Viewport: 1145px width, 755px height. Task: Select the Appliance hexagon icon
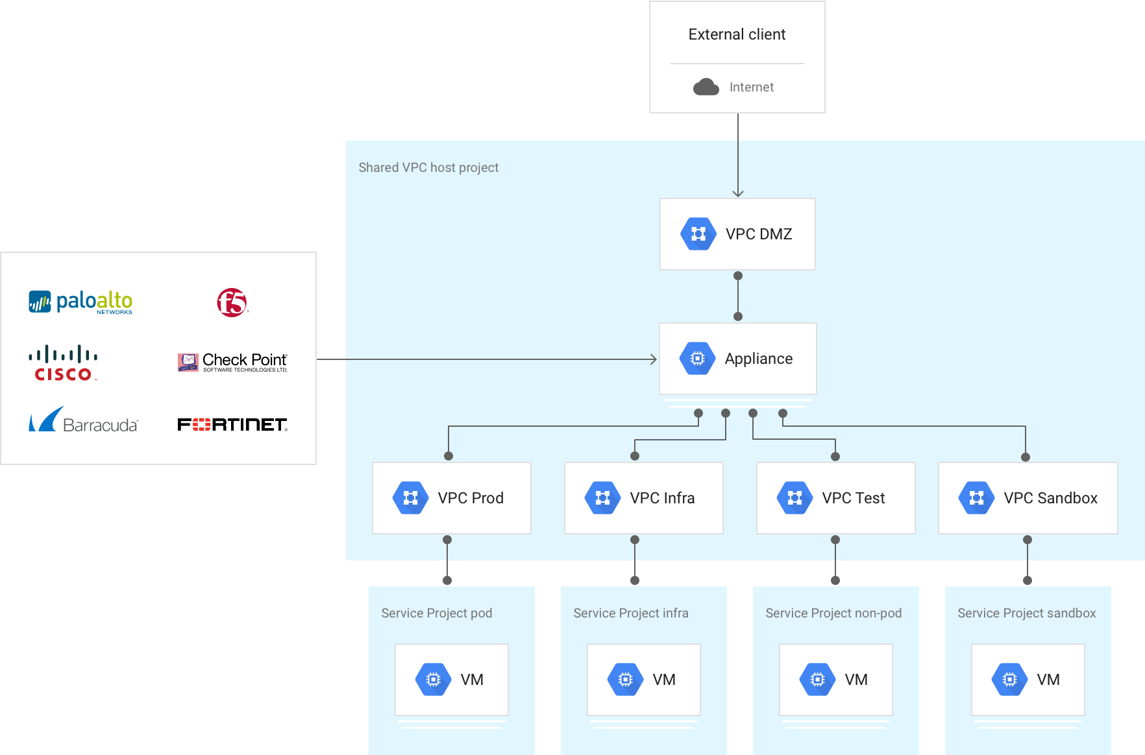(696, 358)
